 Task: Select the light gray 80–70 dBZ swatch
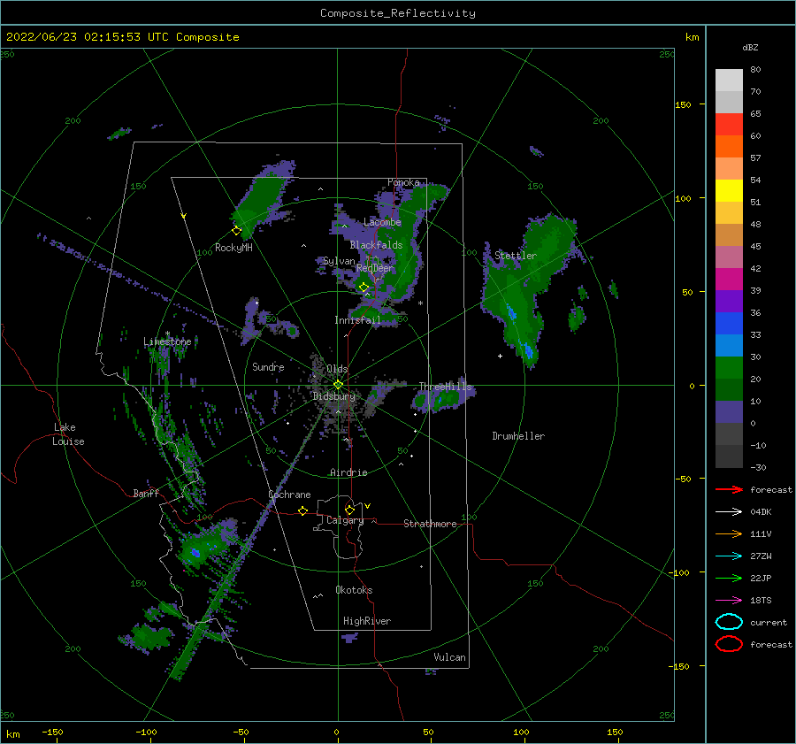tap(729, 81)
